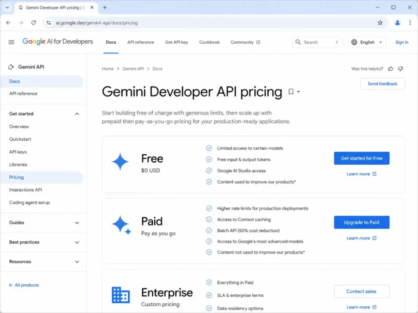Screen dimensions: 418x313
Task: Click the Free plan sparkle icon
Action: tap(120, 161)
